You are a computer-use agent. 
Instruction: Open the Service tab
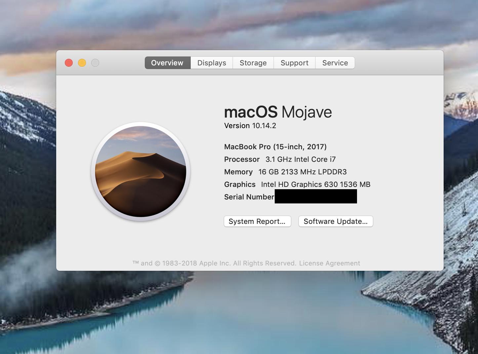click(335, 63)
